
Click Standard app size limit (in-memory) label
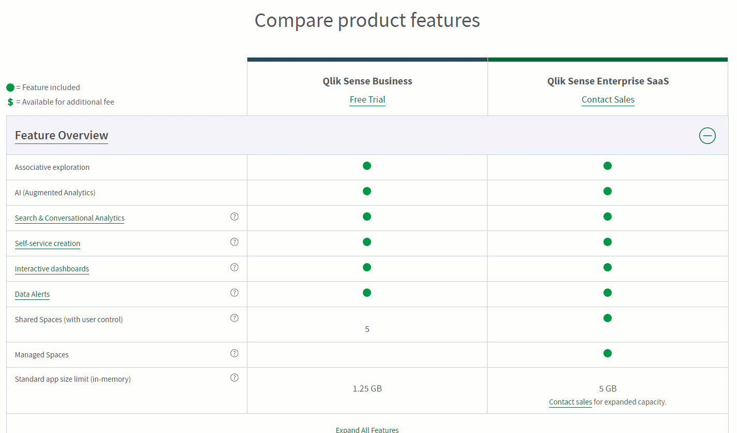tap(73, 379)
